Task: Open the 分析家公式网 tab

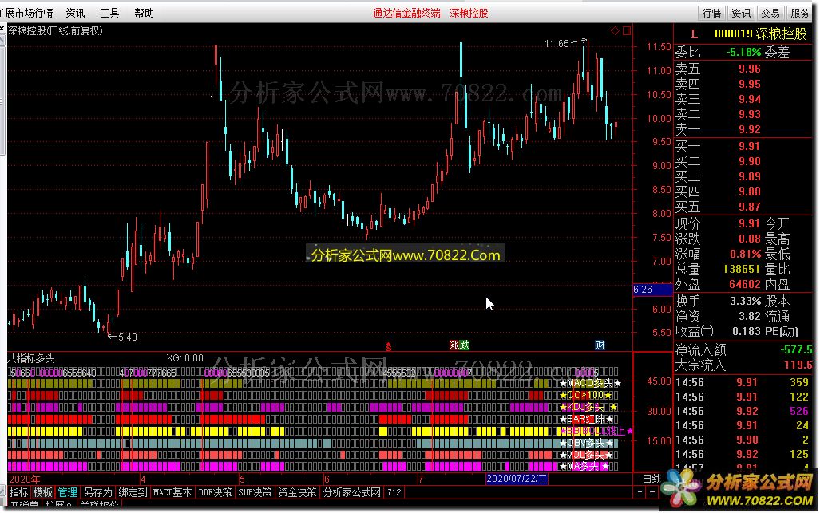Action: [x=352, y=492]
